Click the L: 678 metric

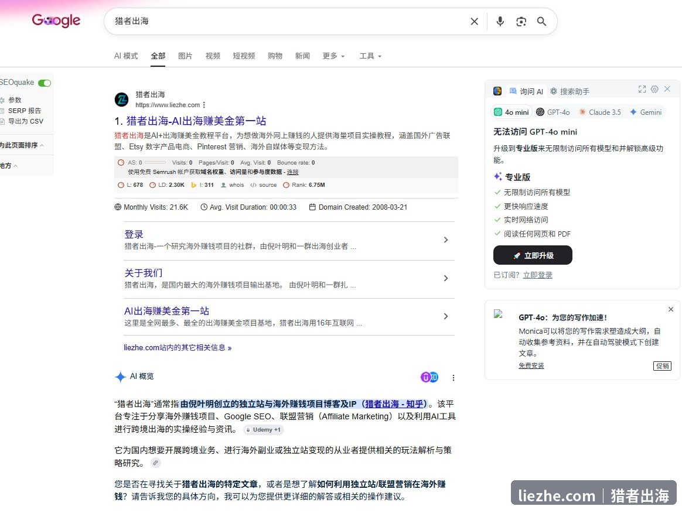pos(131,185)
